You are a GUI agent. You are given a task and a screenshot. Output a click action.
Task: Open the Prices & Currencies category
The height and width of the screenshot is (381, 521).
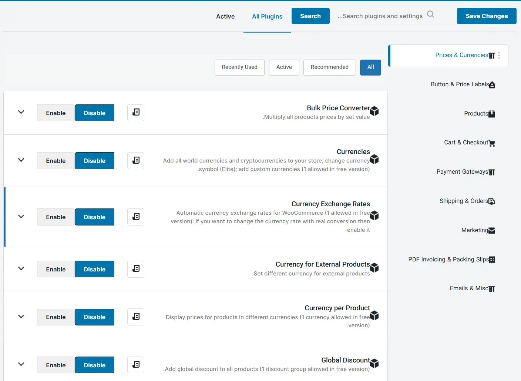point(448,56)
